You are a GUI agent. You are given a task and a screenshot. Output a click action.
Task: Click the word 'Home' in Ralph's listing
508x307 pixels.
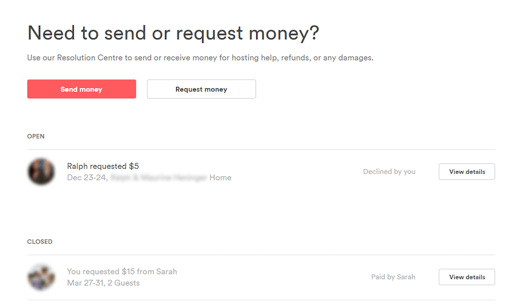coord(220,177)
